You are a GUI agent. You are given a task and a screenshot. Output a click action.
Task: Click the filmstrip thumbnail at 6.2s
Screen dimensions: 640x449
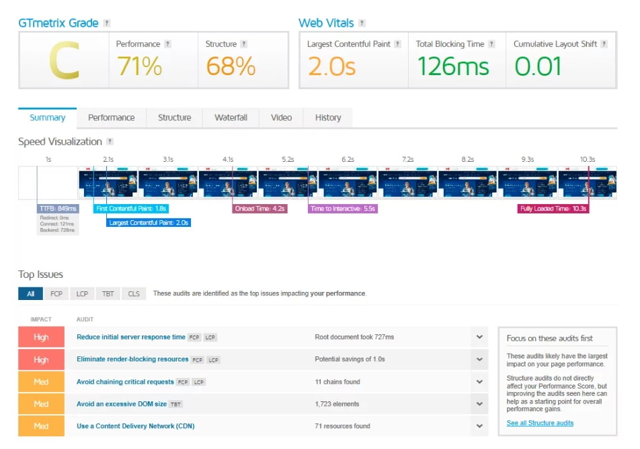pos(348,183)
